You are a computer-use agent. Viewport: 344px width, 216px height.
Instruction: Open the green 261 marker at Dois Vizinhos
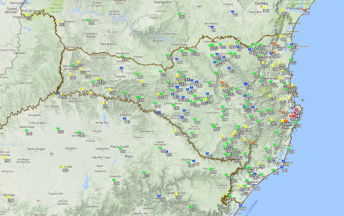pos(89,20)
